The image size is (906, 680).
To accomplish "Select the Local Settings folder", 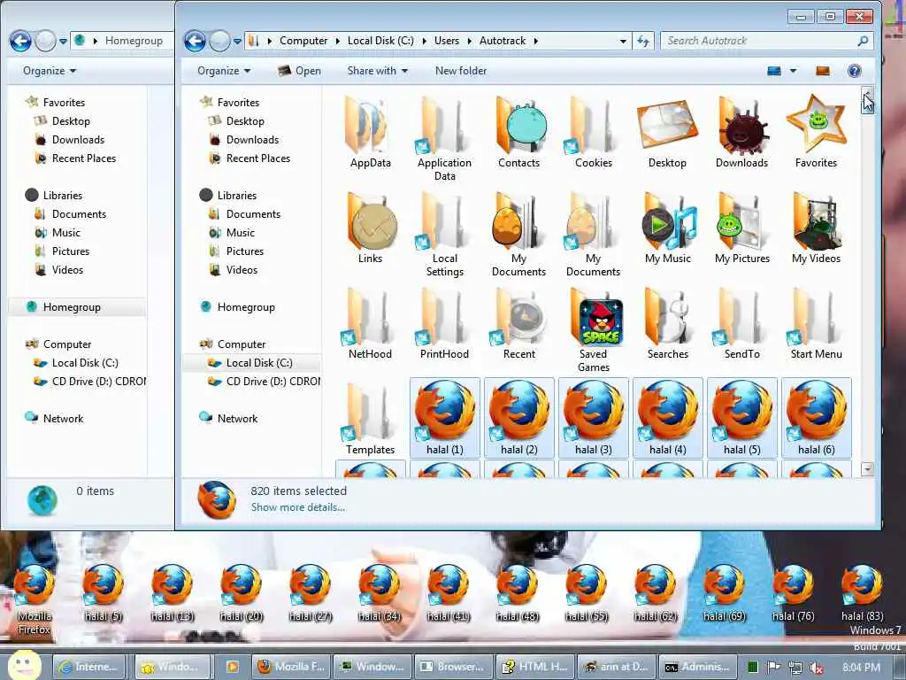I will pyautogui.click(x=444, y=234).
